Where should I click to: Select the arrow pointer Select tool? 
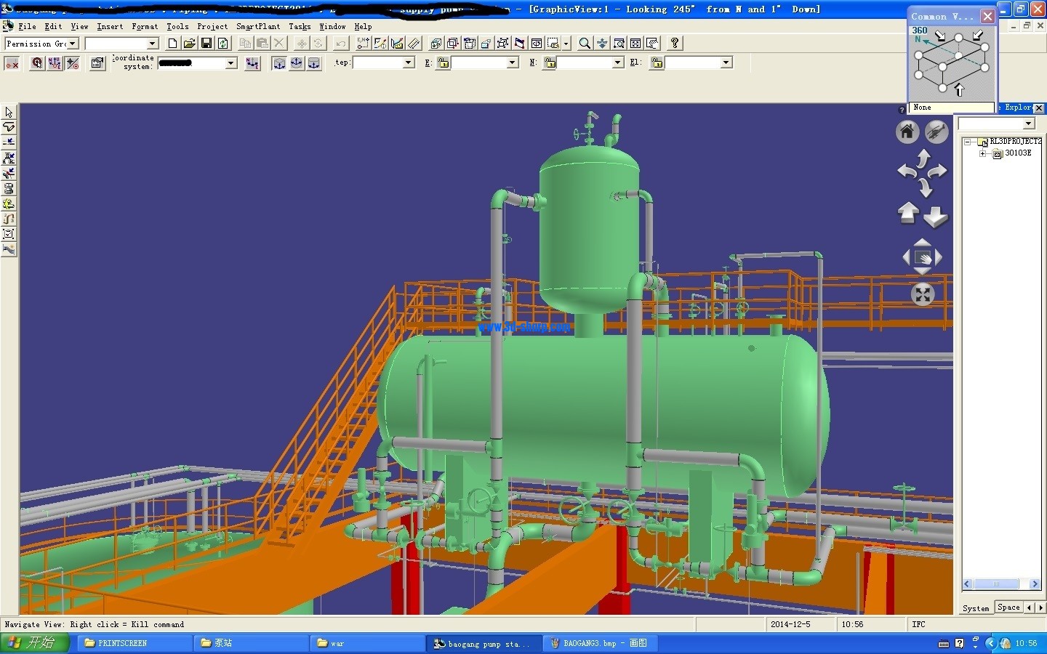(9, 113)
